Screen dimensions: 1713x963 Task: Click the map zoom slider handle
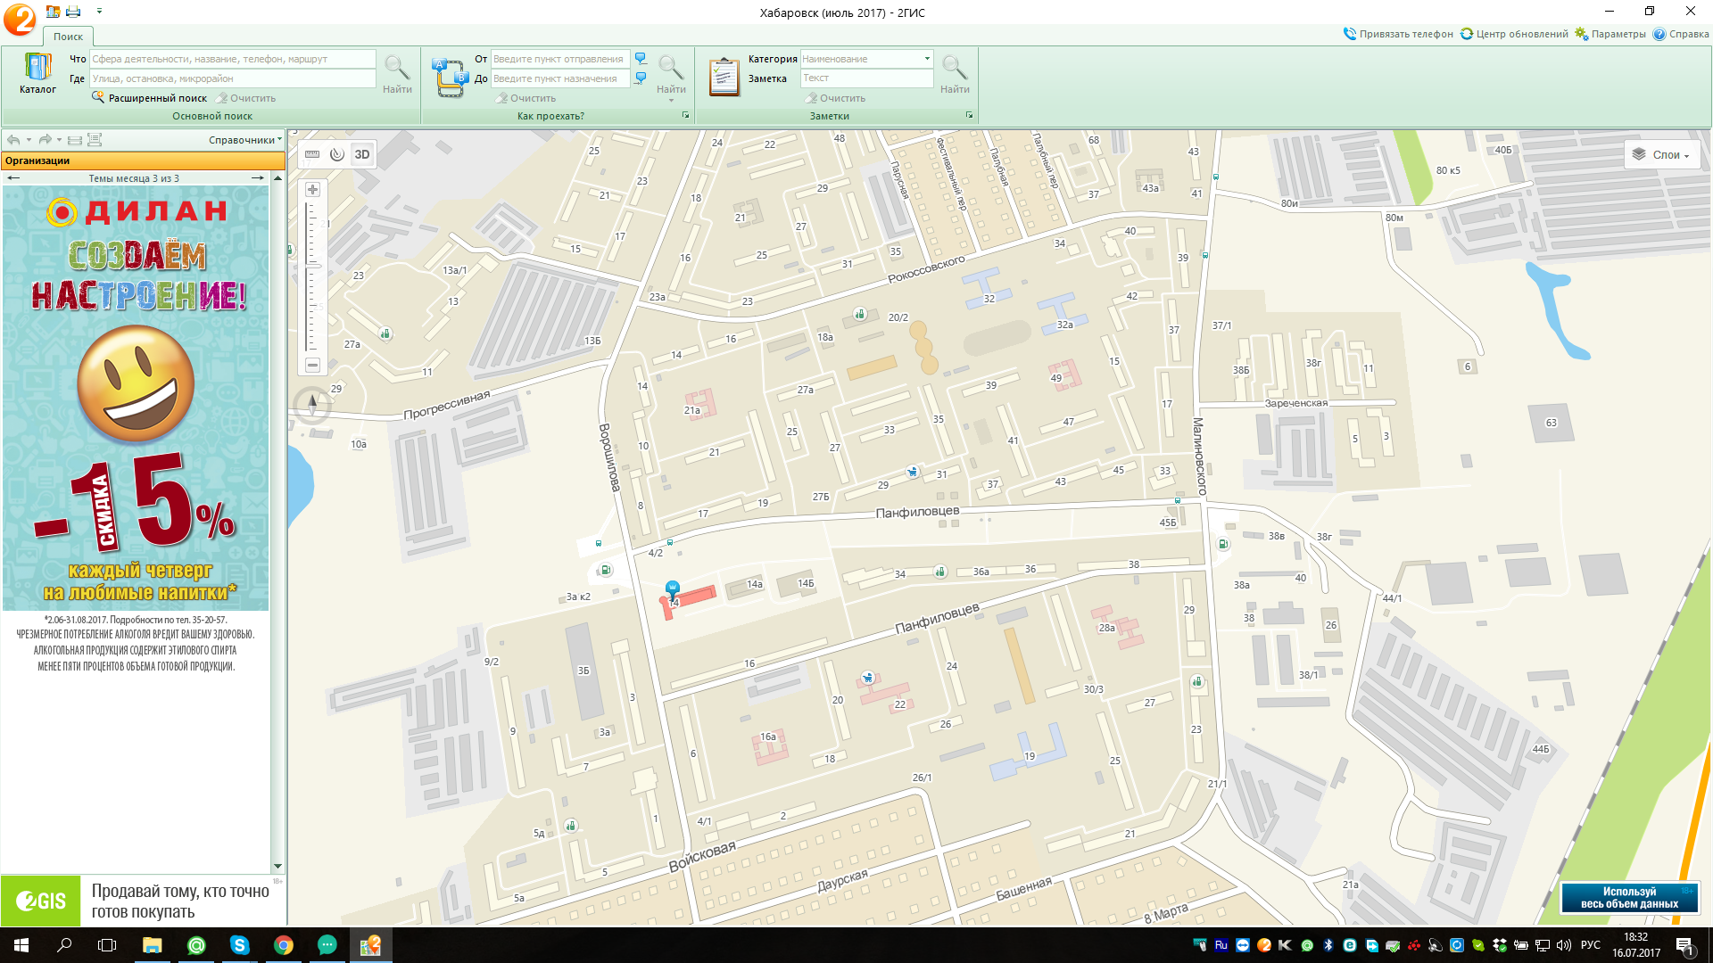pos(313,266)
